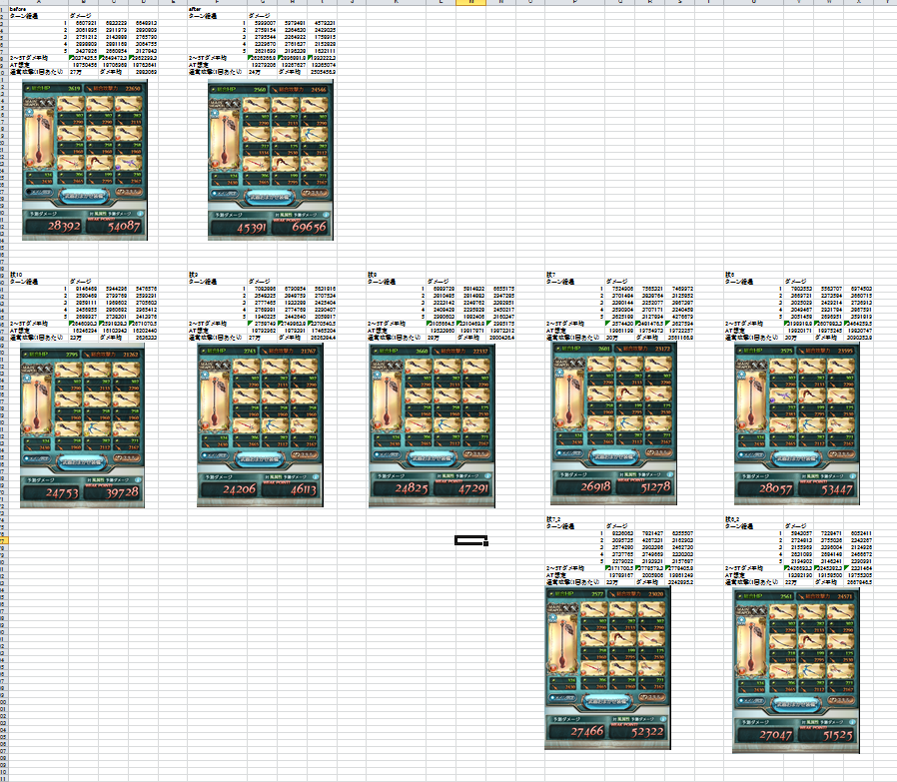
Task: Select the embedded image showing damage 24825 and 47291
Action: 432,425
